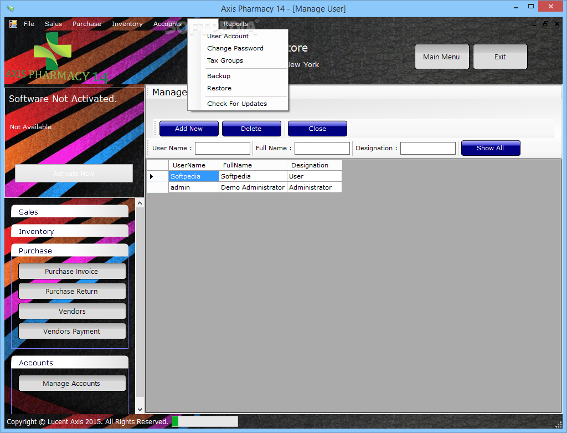Open Manage Accounts from sidebar
This screenshot has height=433, width=567.
(x=72, y=383)
